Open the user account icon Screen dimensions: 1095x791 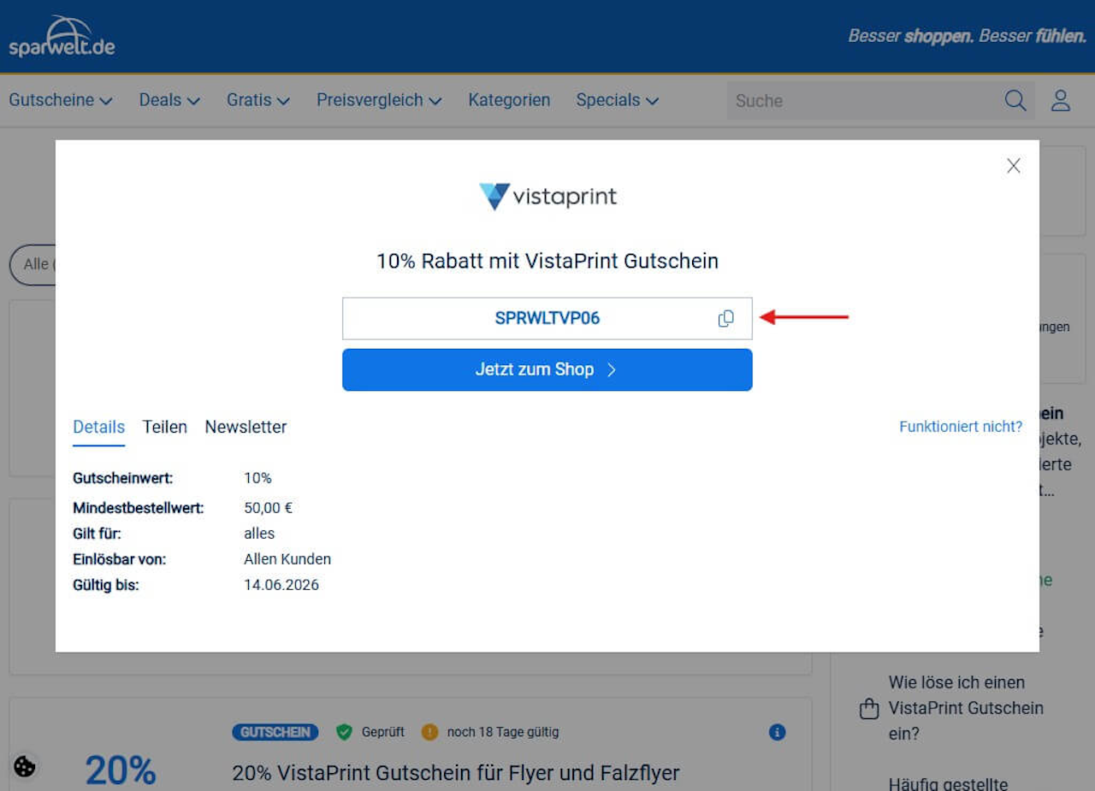pyautogui.click(x=1061, y=101)
